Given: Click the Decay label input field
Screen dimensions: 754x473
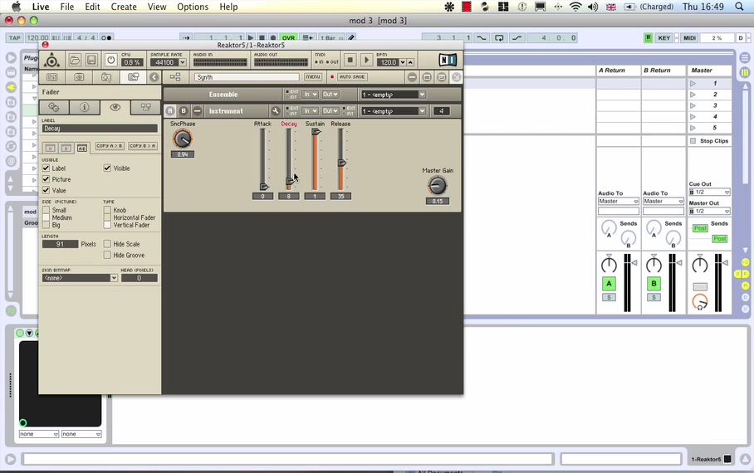Looking at the screenshot, I should point(100,129).
